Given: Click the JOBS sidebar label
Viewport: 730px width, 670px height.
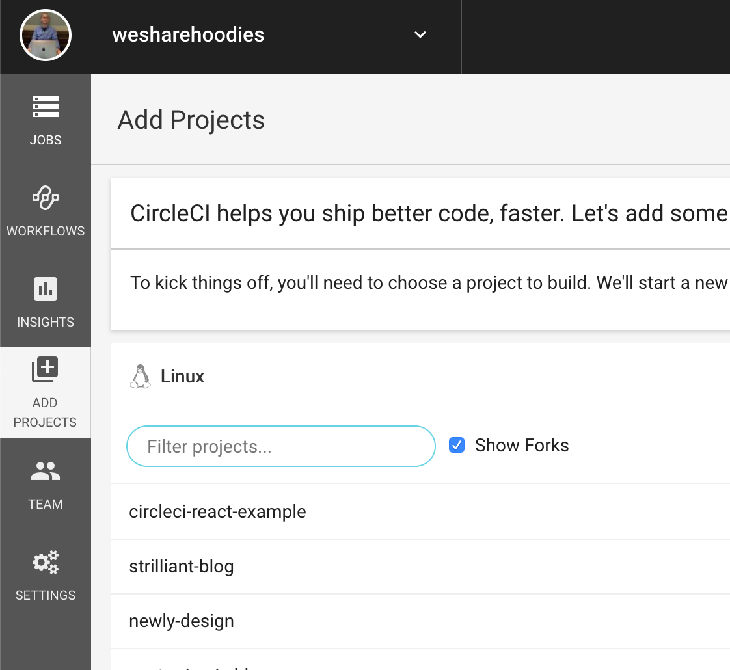Looking at the screenshot, I should 45,139.
